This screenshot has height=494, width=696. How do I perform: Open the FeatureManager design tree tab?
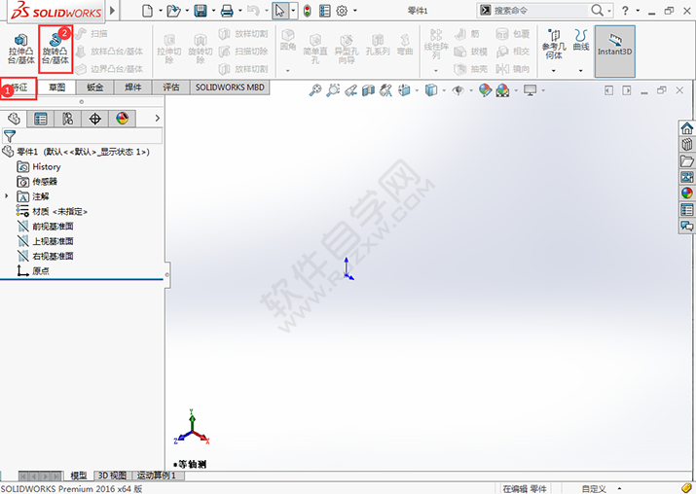click(14, 119)
